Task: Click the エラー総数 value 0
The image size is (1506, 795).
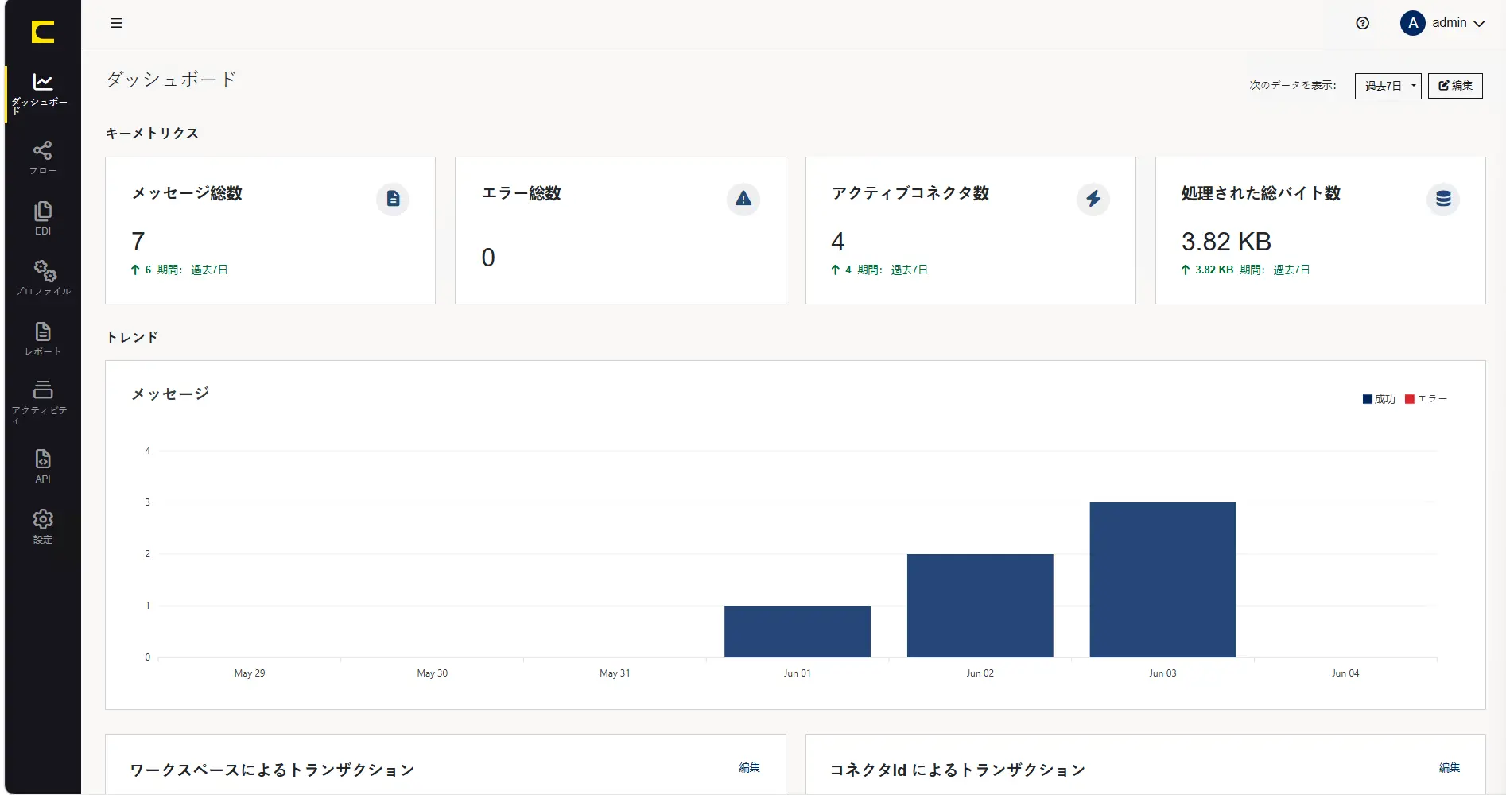Action: [488, 258]
